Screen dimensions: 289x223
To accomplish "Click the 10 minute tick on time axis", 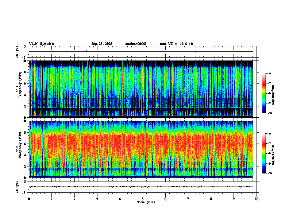I will click(x=257, y=199).
